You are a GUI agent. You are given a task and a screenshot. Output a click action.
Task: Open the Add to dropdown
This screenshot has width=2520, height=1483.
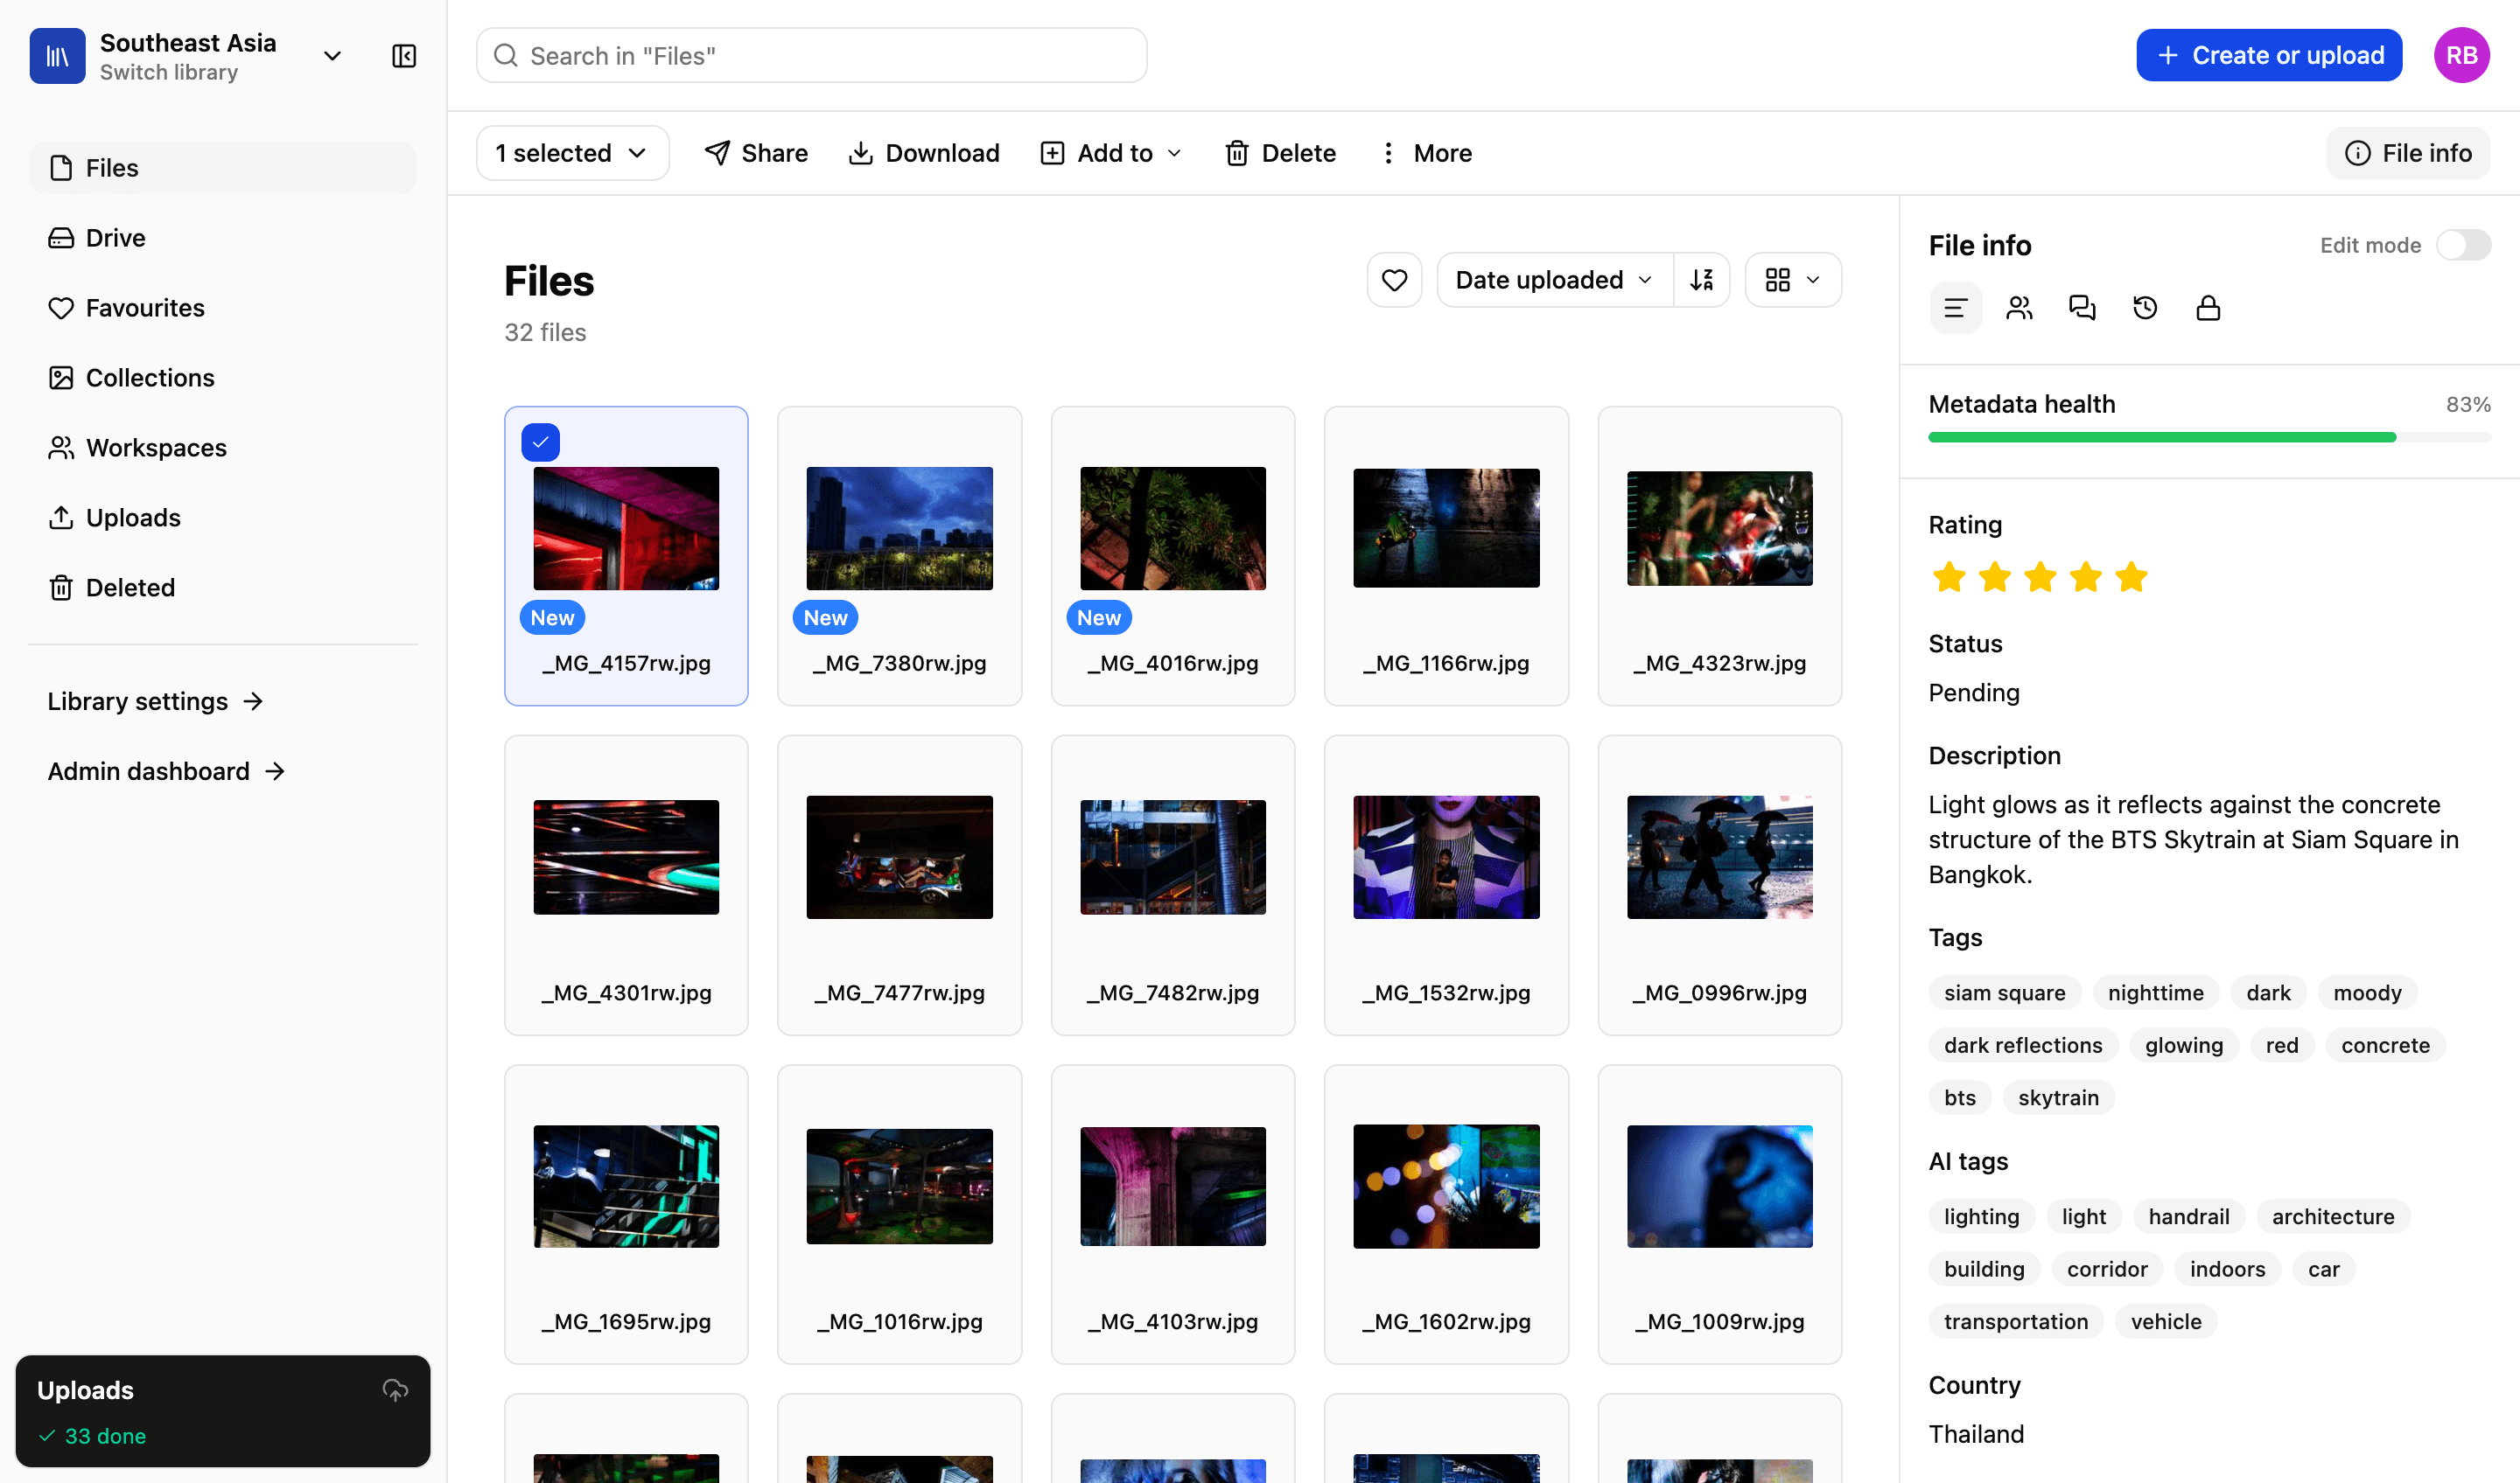point(1111,153)
